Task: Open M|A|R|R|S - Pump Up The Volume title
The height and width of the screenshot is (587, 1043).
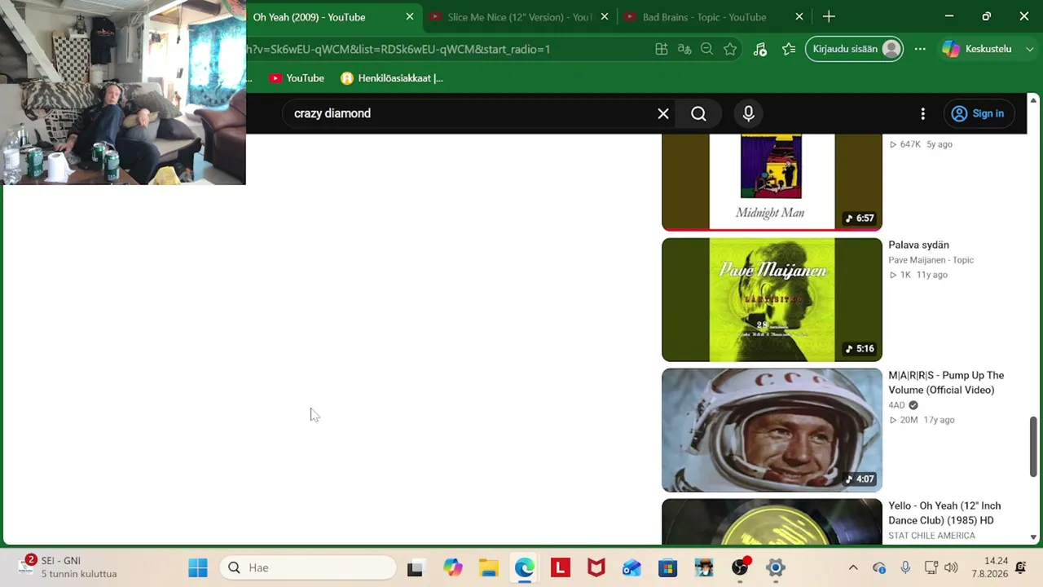Action: click(946, 382)
